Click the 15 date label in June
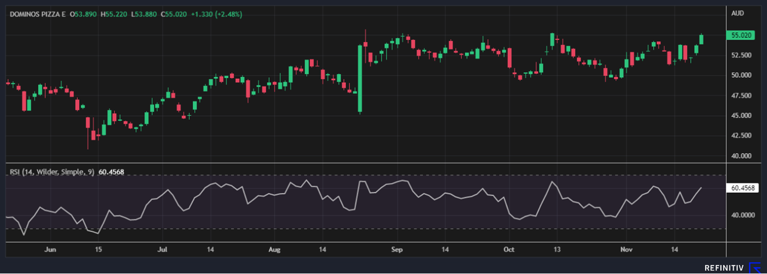The image size is (767, 274). click(98, 250)
